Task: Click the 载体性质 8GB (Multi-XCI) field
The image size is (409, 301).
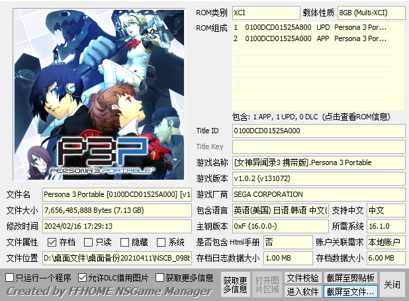Action: 371,13
